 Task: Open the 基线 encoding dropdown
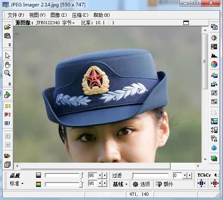click(120, 184)
